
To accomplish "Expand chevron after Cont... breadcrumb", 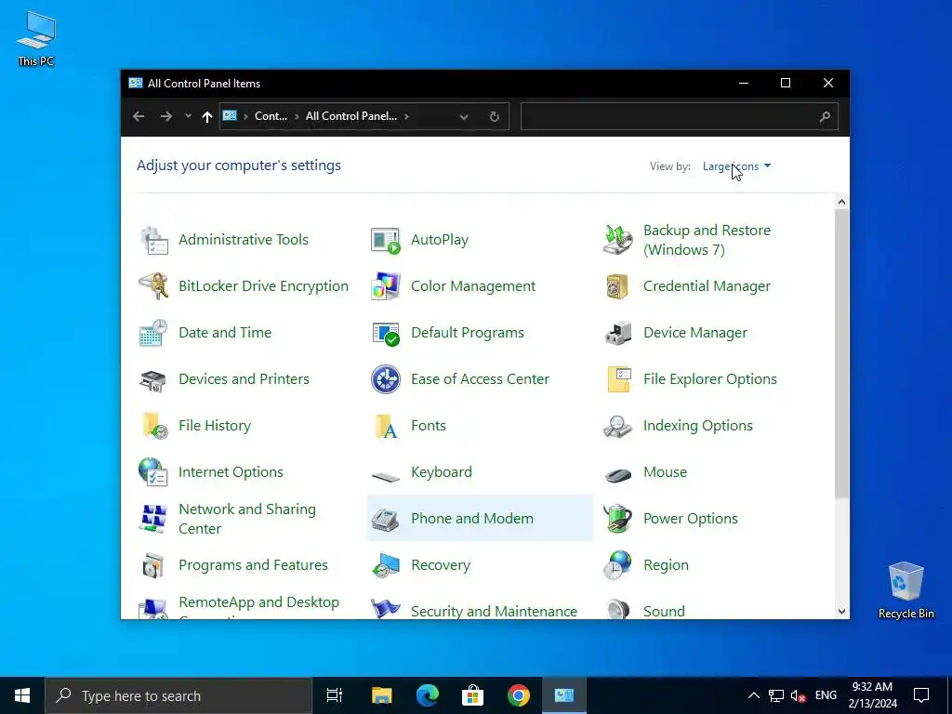I will click(x=297, y=116).
